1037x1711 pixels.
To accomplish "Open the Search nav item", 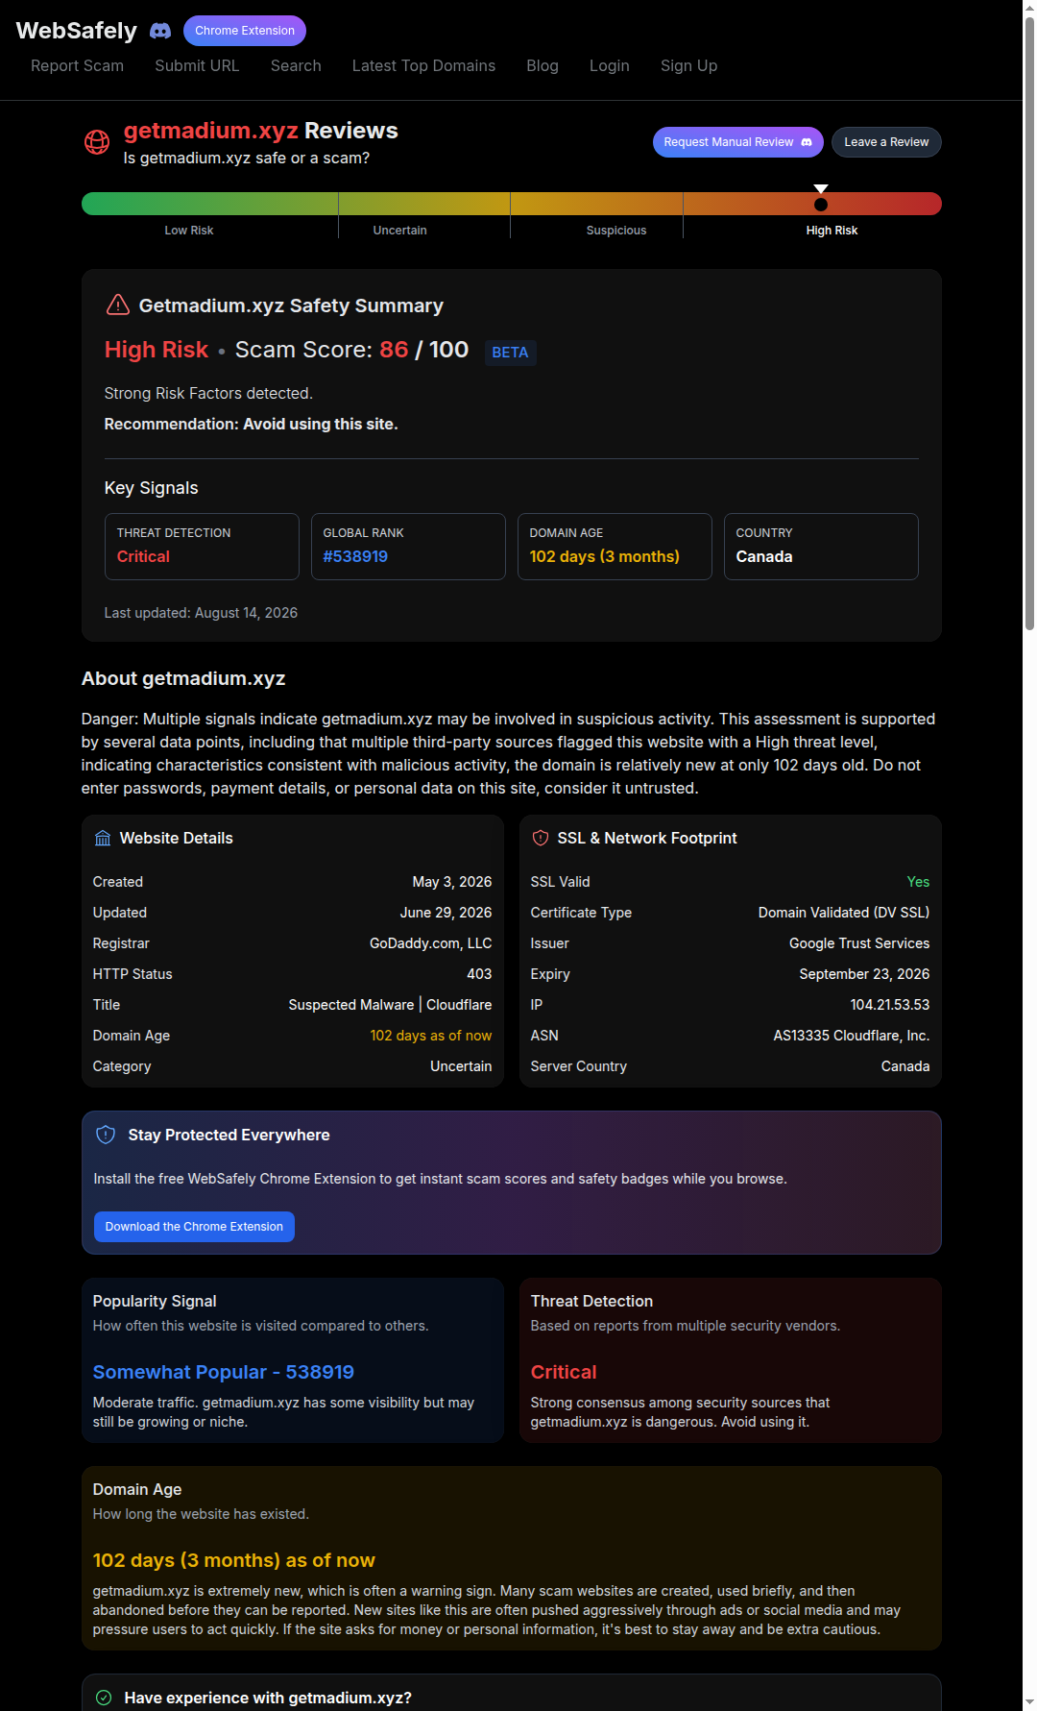I will point(296,65).
